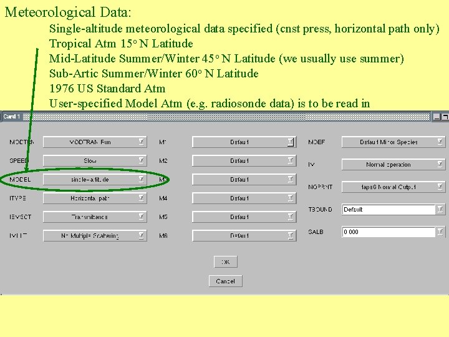Click the '1976 US Standard Atm' line
The height and width of the screenshot is (337, 449).
pyautogui.click(x=107, y=88)
